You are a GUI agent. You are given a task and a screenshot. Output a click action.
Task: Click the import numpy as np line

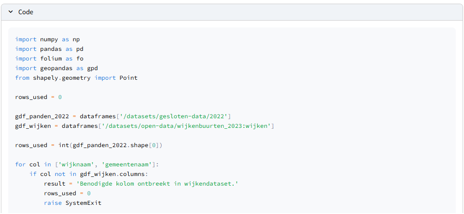[x=47, y=39]
